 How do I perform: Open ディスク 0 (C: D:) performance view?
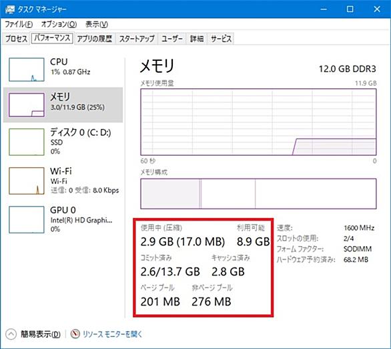[63, 141]
